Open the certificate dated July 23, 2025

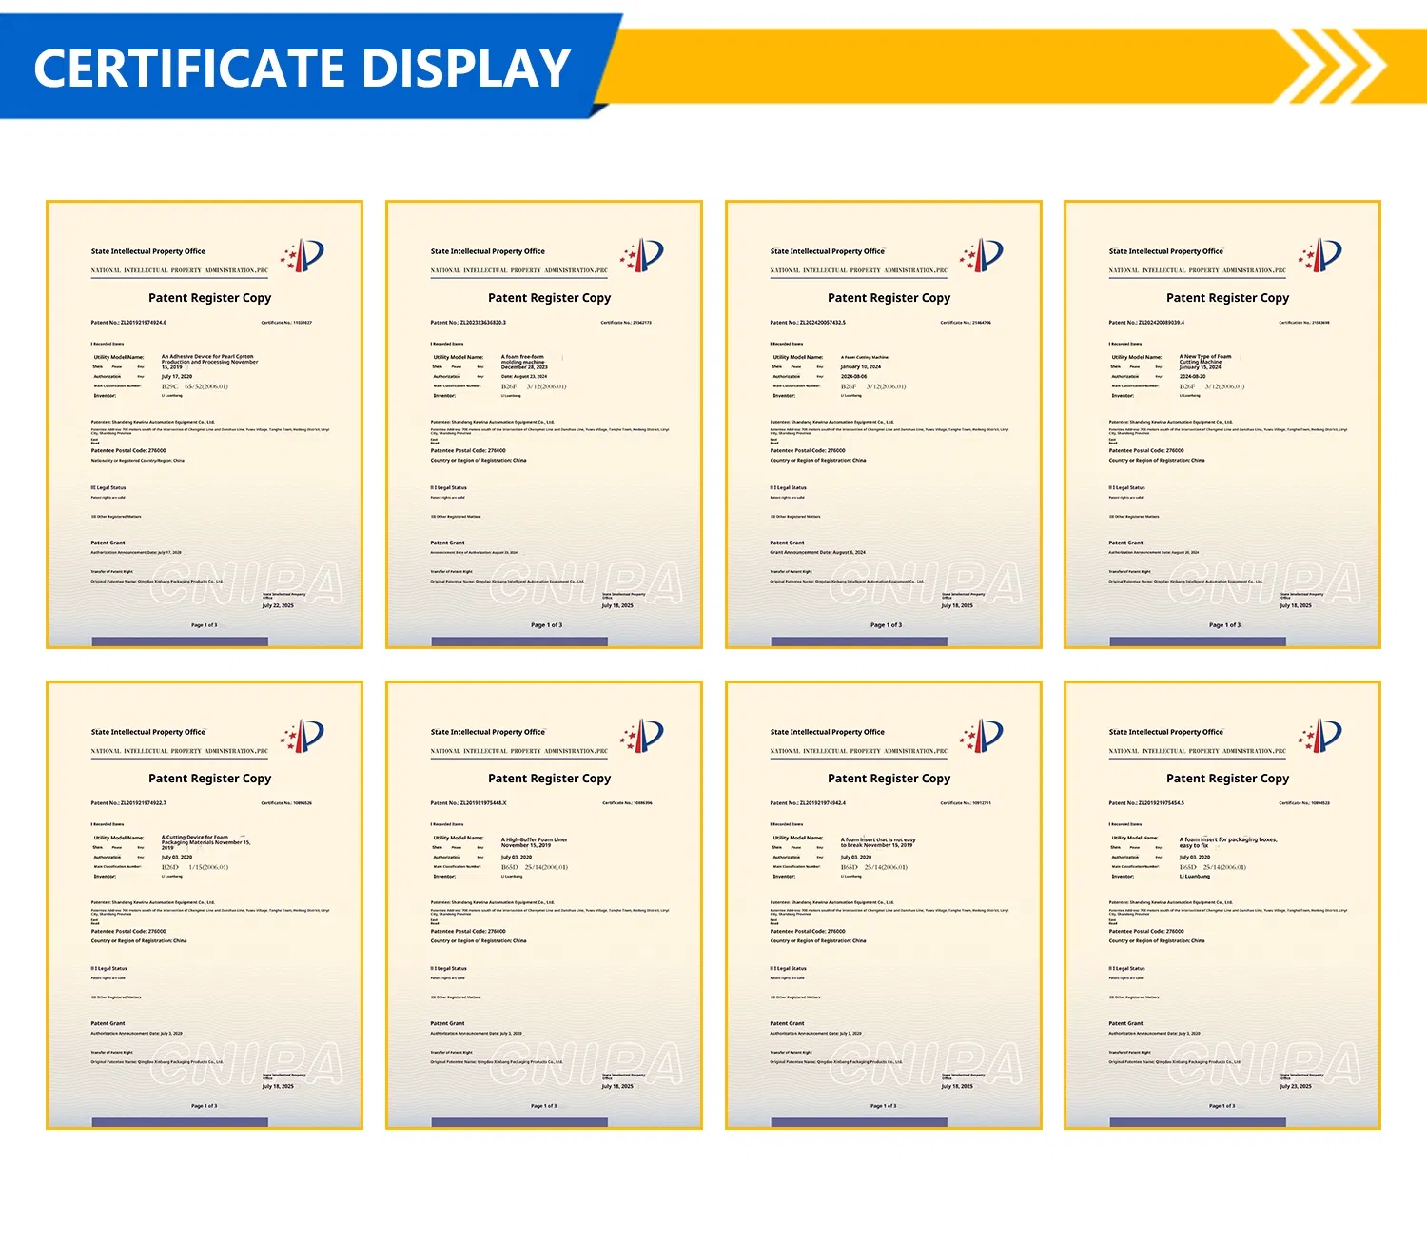coord(1222,905)
